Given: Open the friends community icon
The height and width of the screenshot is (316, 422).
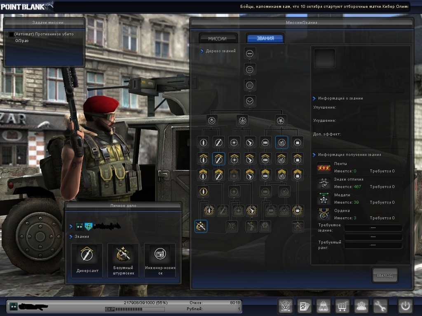Looking at the screenshot, I should [361, 306].
